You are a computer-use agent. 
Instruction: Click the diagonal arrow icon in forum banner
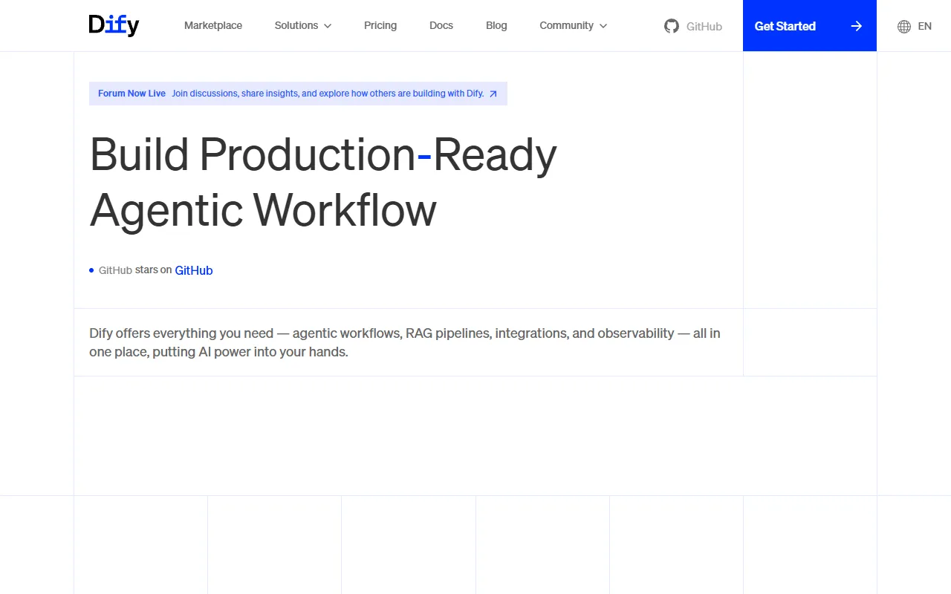(x=493, y=94)
